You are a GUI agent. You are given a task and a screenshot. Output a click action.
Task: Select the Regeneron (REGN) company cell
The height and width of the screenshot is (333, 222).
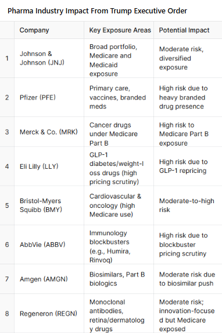49,313
